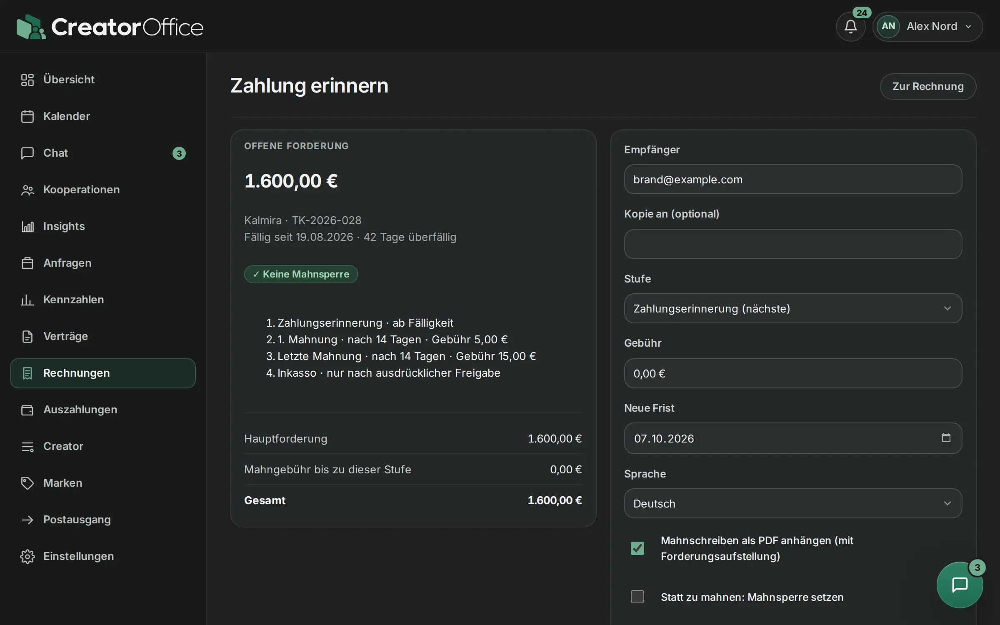The image size is (1000, 625).
Task: Click the Kopie an (optional) field
Action: (x=793, y=244)
